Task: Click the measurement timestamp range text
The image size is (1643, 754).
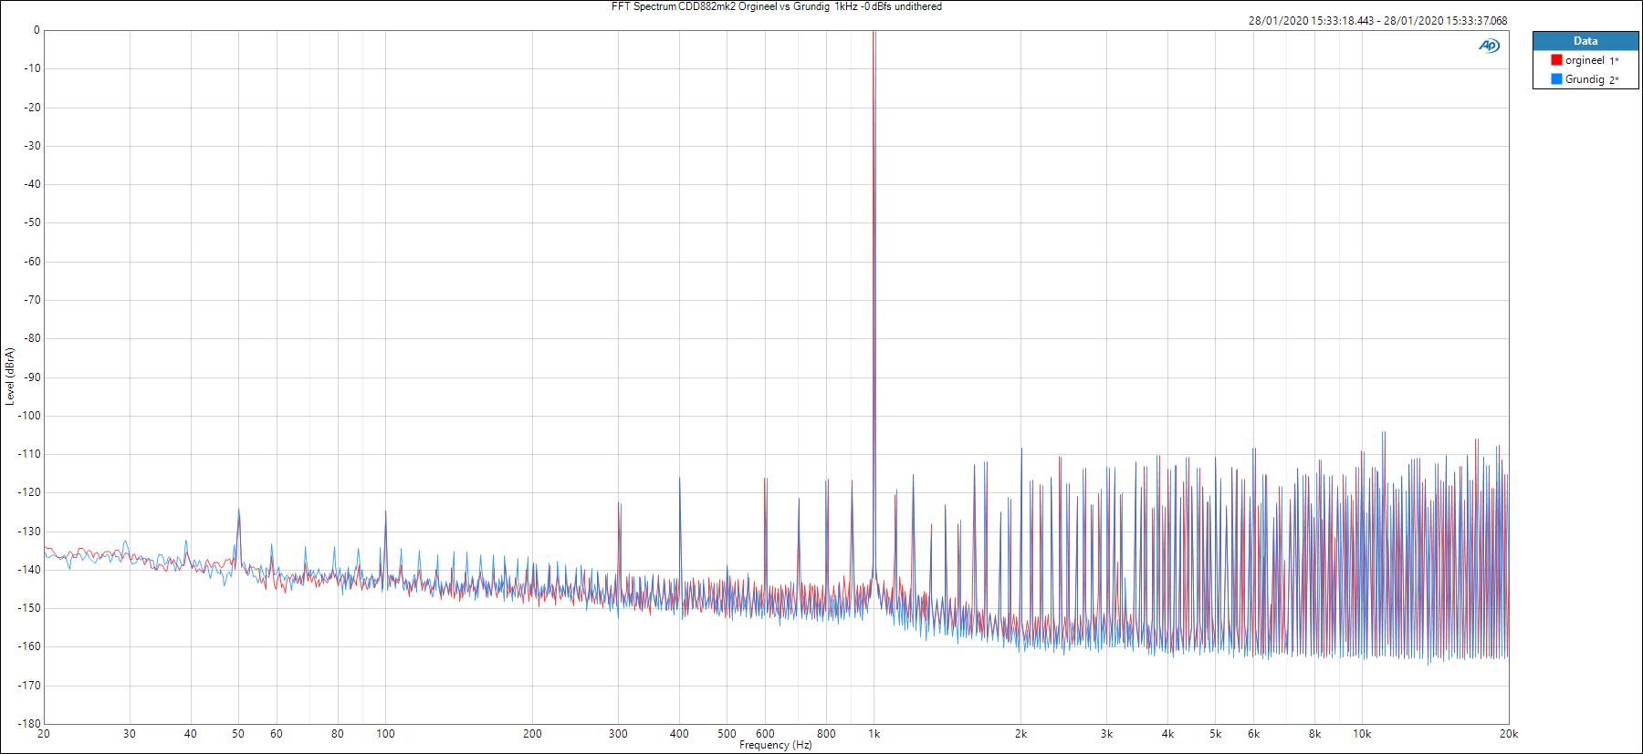Action: pos(1377,21)
